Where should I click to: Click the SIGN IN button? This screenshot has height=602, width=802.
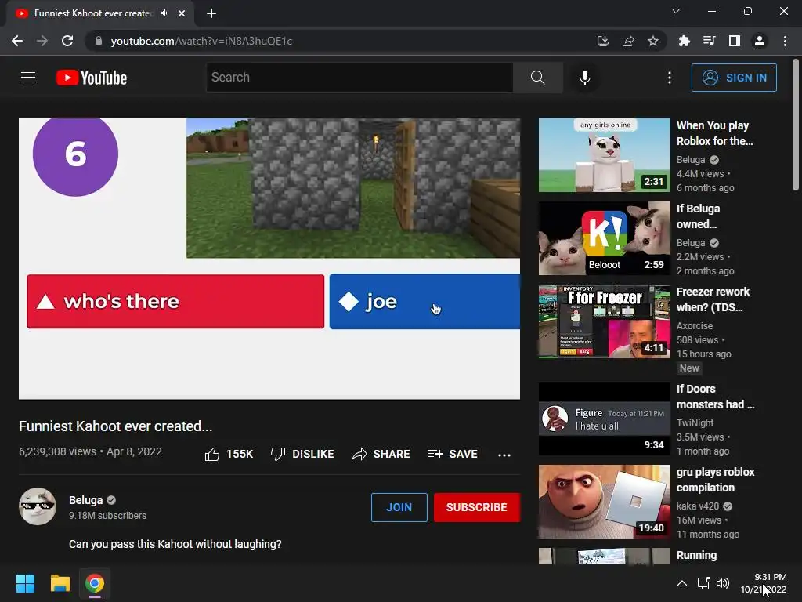pos(734,78)
